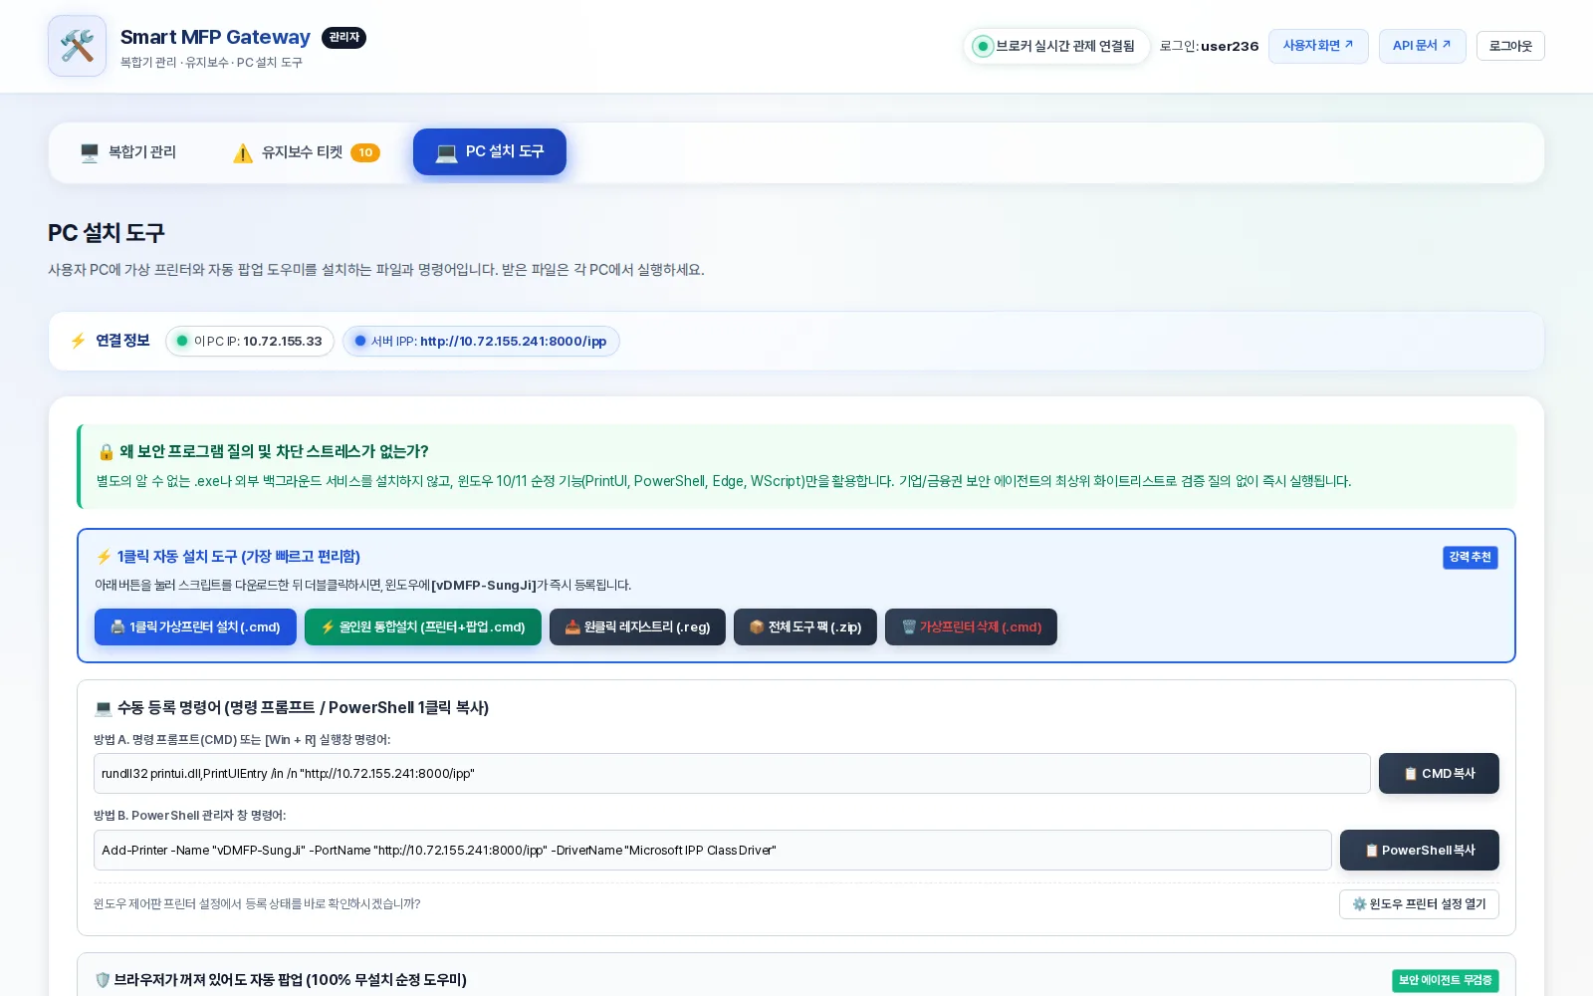Image resolution: width=1593 pixels, height=996 pixels.
Task: Click 가상프린터 삭제 (.cmd) button
Action: tap(971, 627)
